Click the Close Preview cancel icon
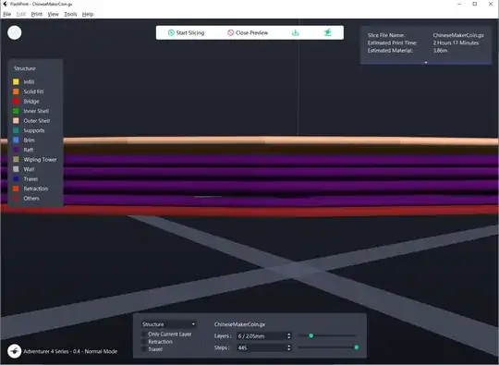This screenshot has width=499, height=365. [x=231, y=32]
